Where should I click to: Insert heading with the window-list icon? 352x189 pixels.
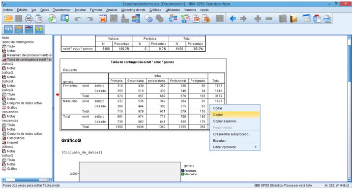click(x=306, y=18)
